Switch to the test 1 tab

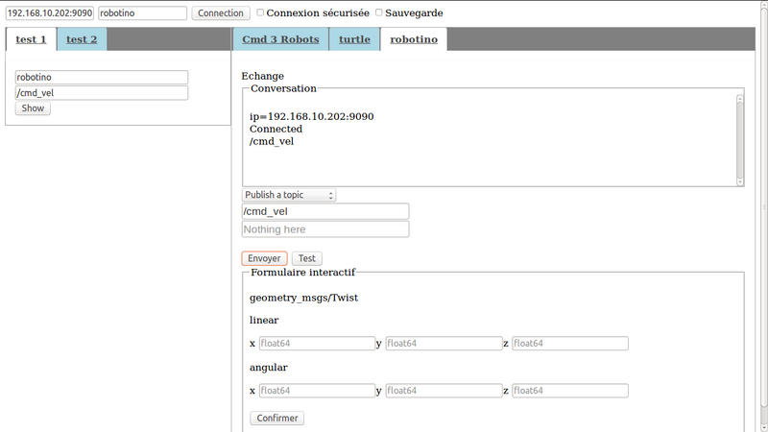click(31, 39)
